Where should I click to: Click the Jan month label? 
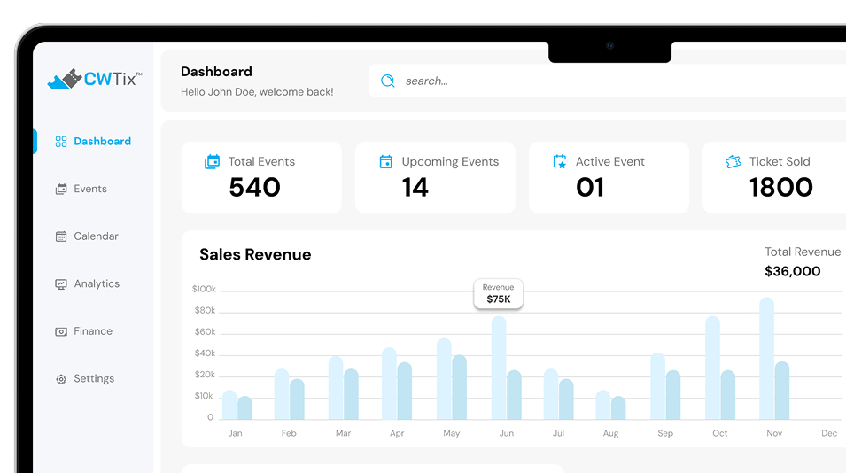(x=236, y=433)
